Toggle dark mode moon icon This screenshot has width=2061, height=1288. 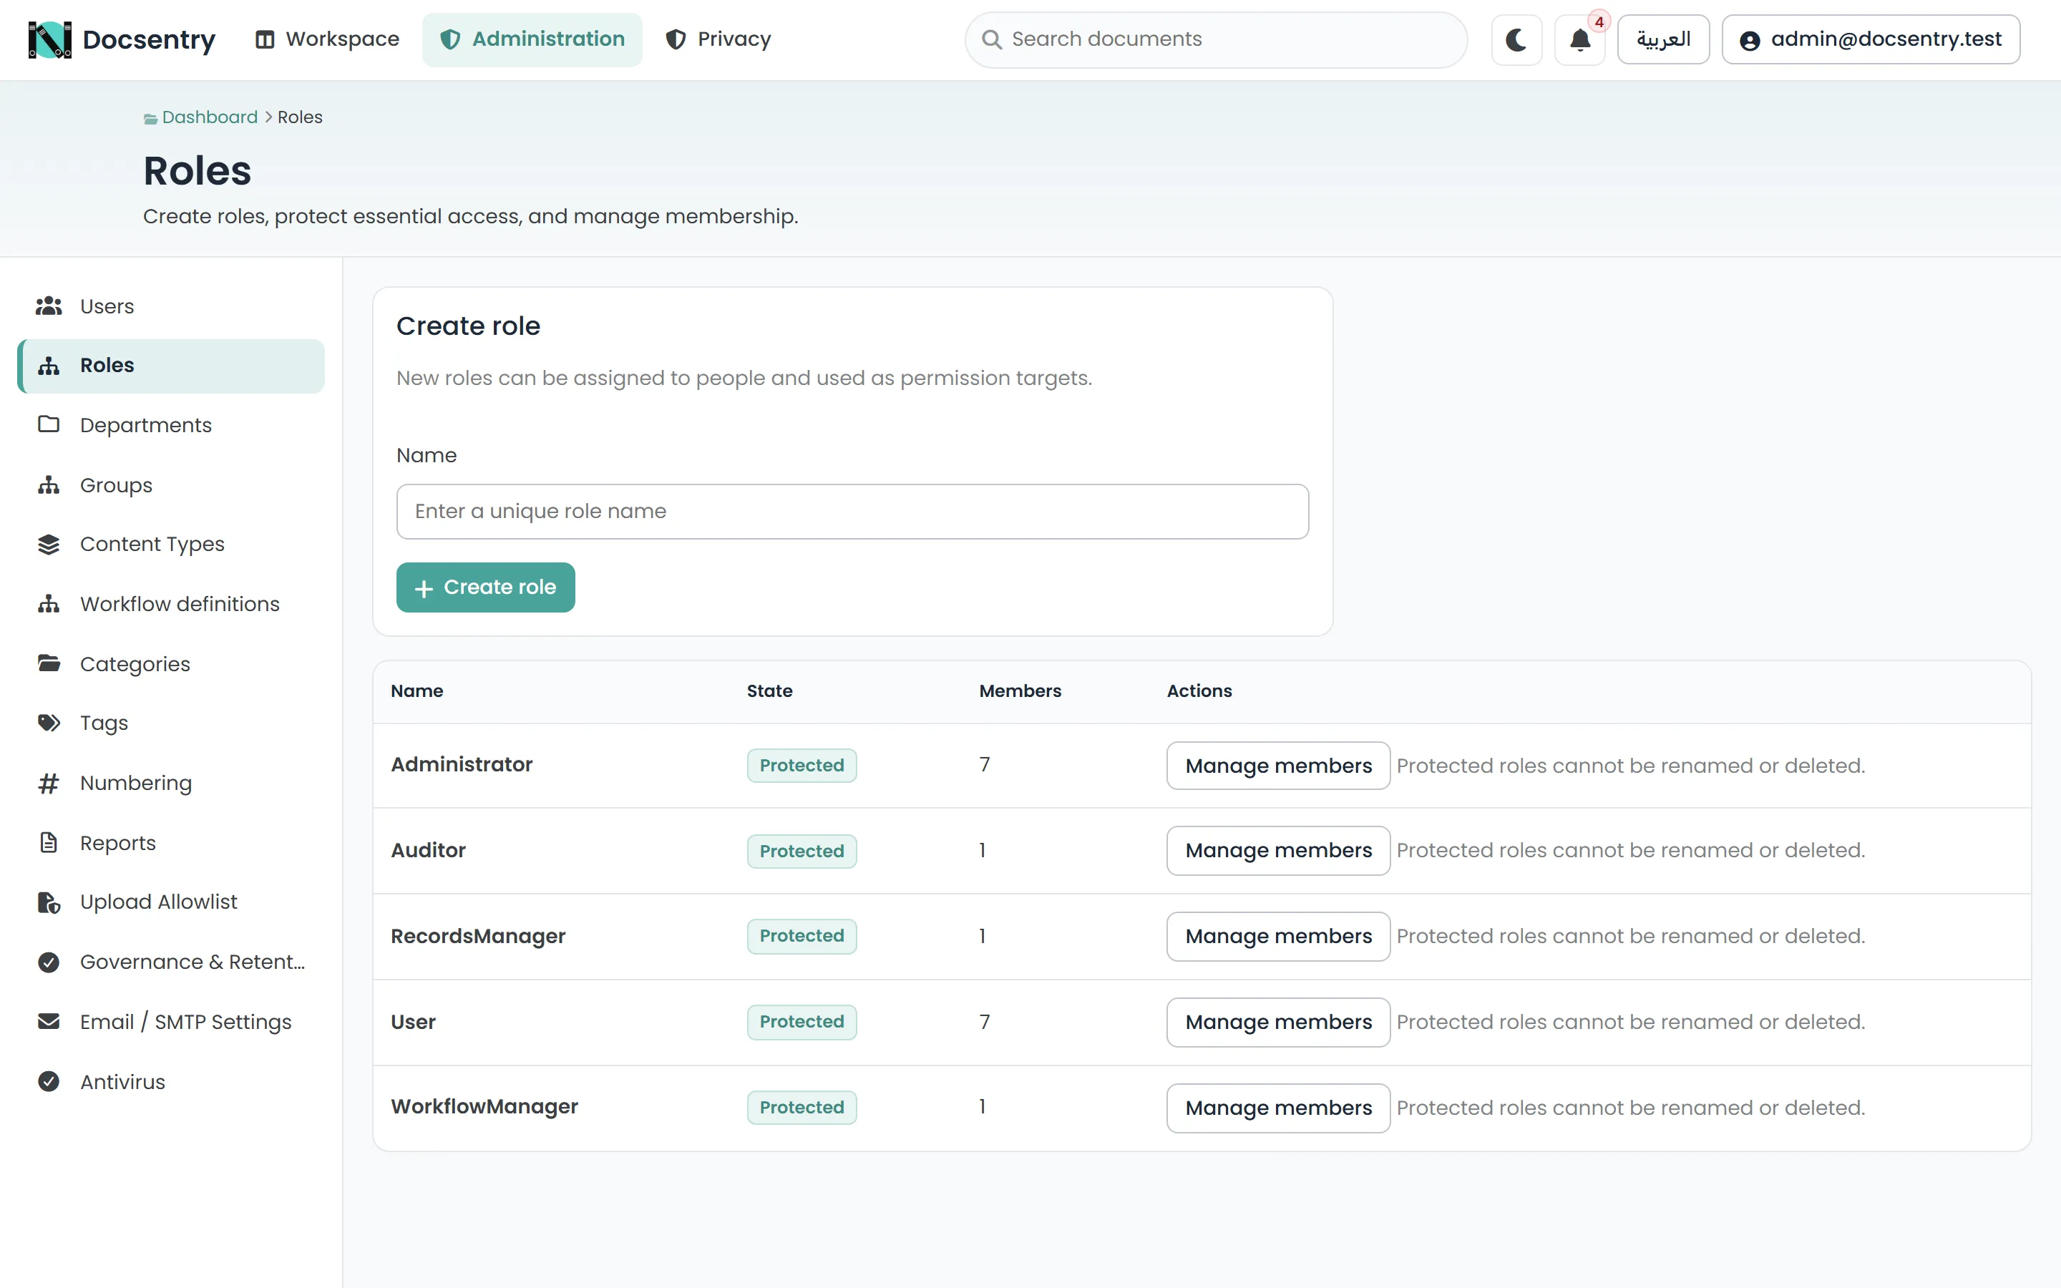point(1516,39)
